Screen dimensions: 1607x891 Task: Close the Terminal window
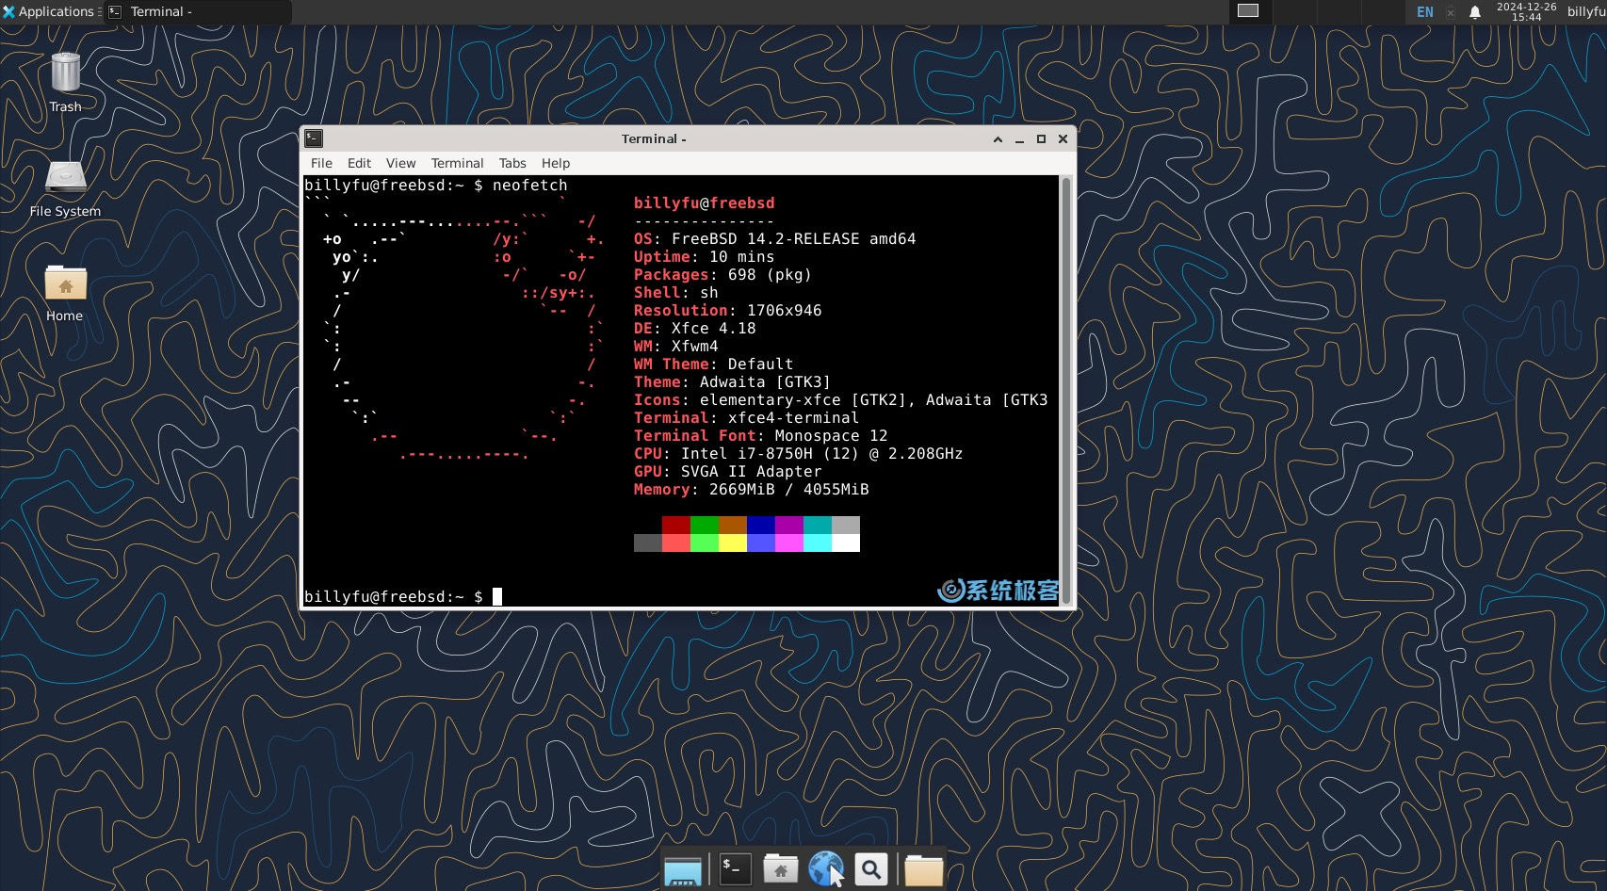[x=1063, y=139]
